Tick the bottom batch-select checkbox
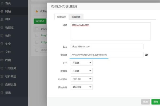 (x=37, y=50)
